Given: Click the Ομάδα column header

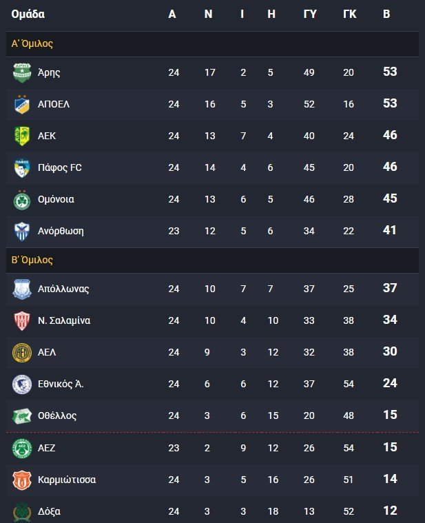Looking at the screenshot, I should (x=28, y=14).
